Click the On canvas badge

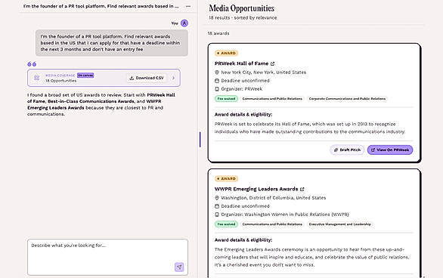click(85, 75)
